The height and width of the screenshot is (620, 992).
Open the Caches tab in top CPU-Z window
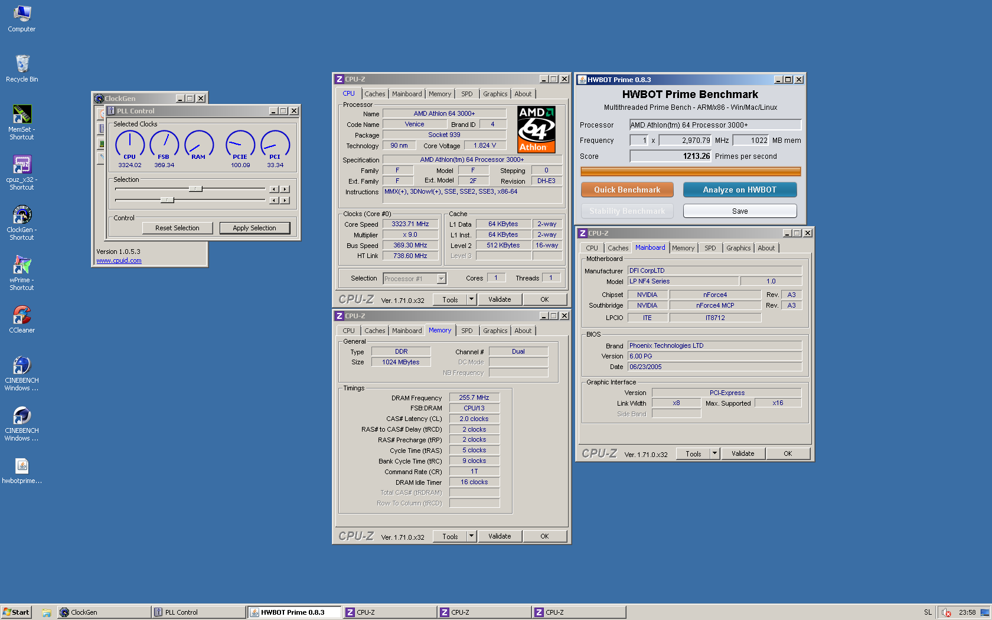point(374,94)
